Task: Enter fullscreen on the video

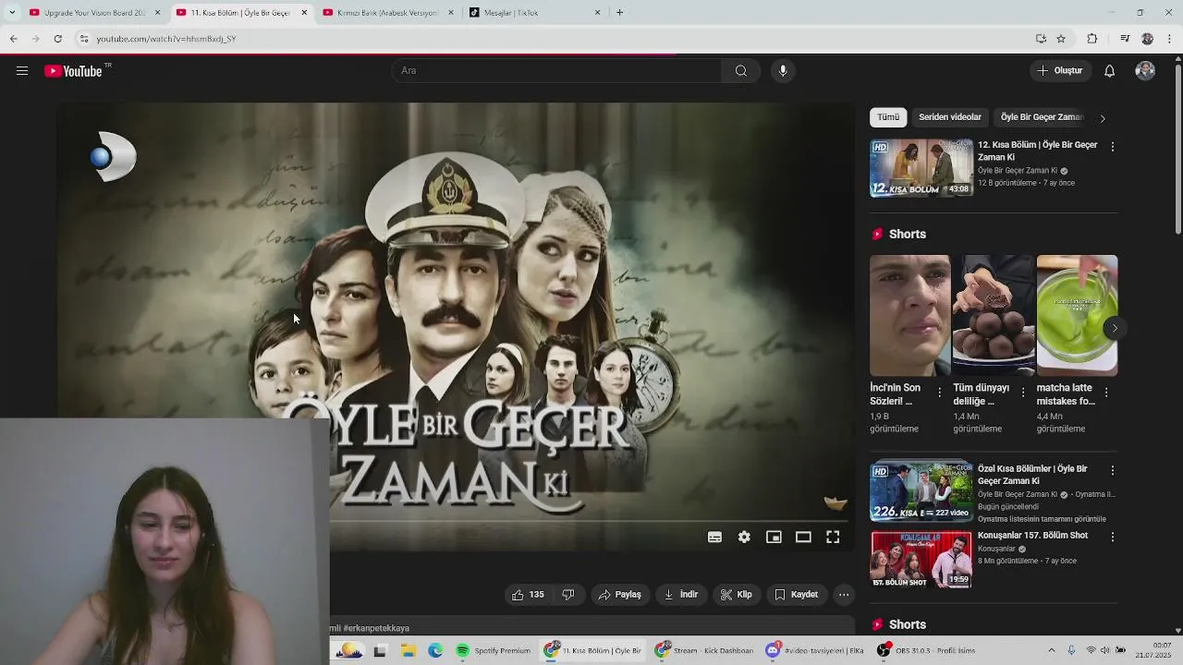Action: 833,538
